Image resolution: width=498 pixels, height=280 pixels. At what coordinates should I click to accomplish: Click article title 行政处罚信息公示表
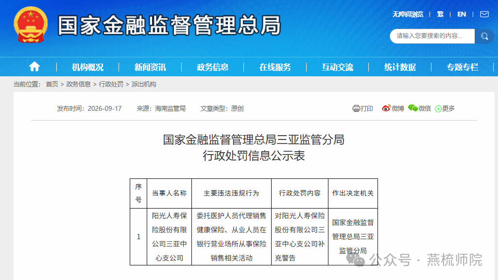[x=254, y=156]
